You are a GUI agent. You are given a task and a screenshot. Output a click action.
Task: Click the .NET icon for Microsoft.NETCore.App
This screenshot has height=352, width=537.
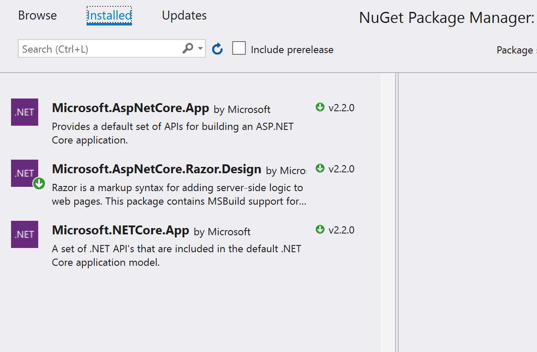point(24,234)
